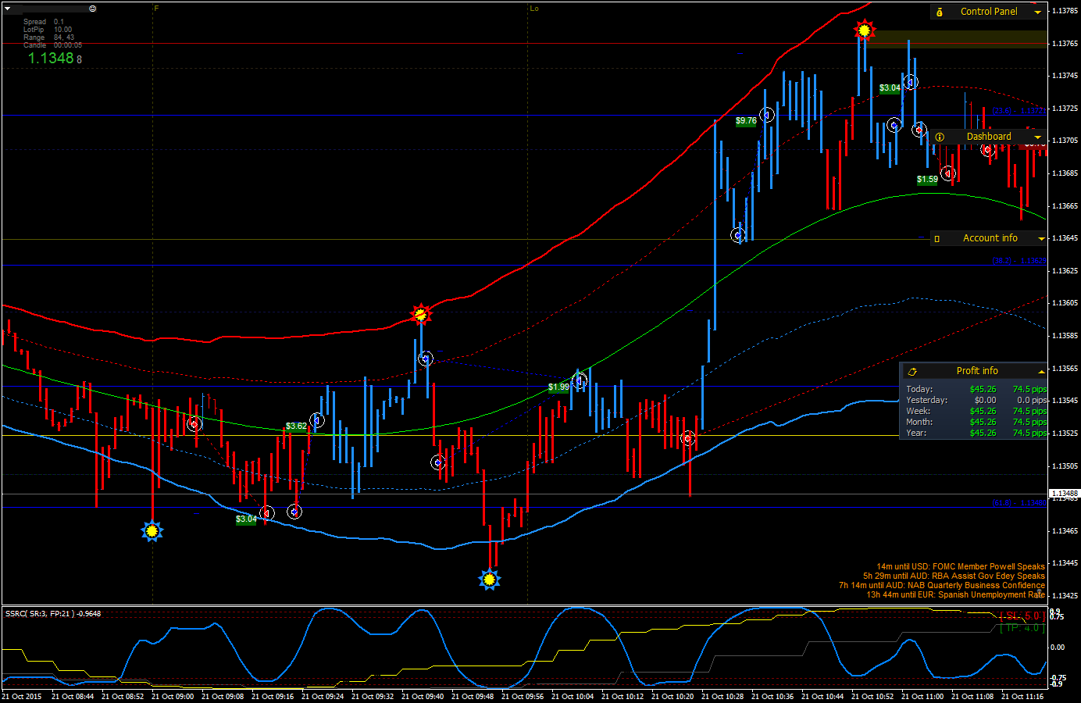Click the 23.6 Fibonacci level label
Image resolution: width=1081 pixels, height=703 pixels.
pos(1019,111)
